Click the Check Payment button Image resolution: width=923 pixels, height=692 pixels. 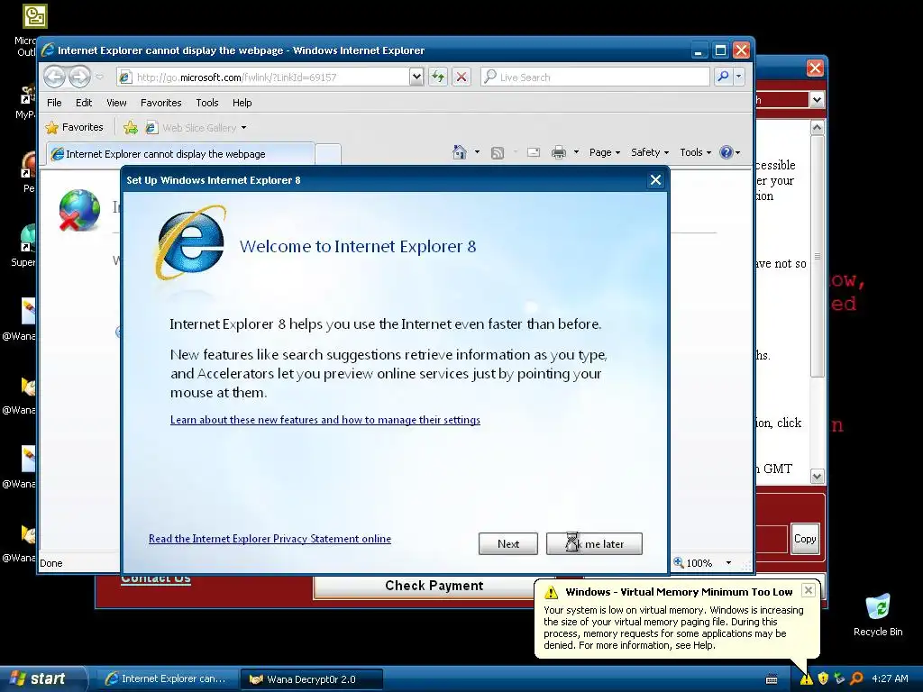coord(434,586)
